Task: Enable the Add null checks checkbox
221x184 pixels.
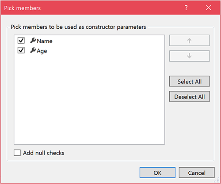Action: (17, 153)
